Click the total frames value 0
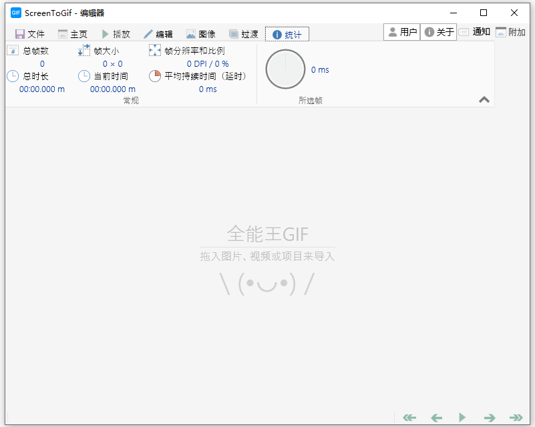The image size is (535, 427). (x=42, y=64)
